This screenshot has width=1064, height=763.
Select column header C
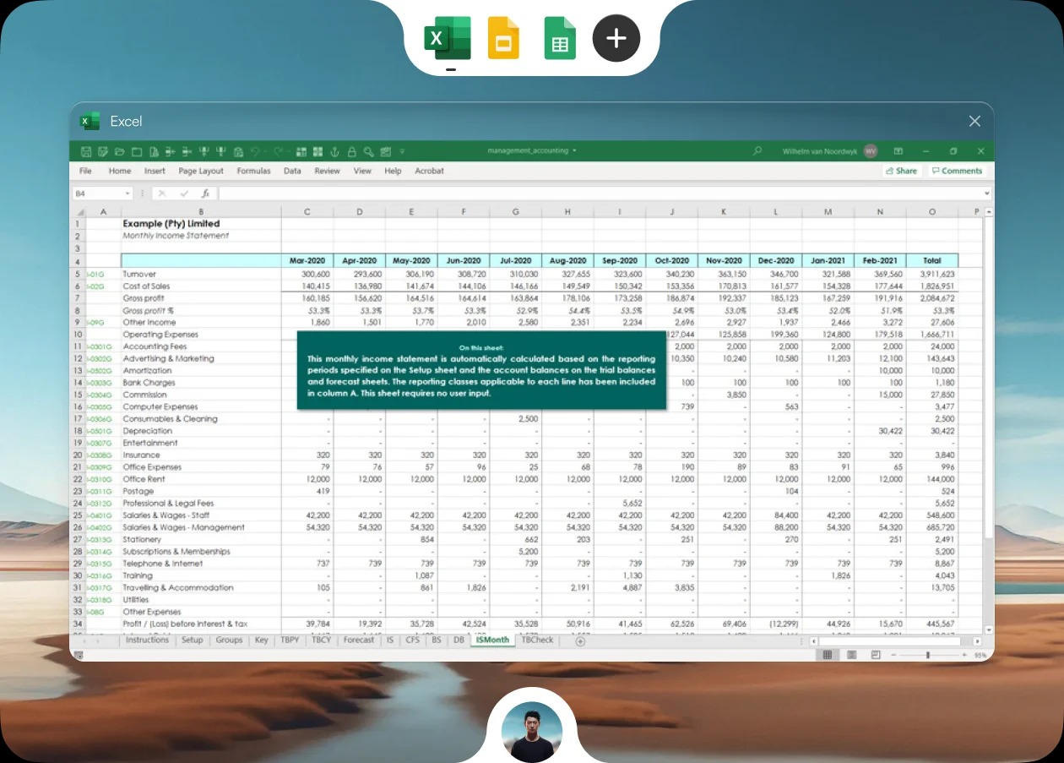click(307, 211)
